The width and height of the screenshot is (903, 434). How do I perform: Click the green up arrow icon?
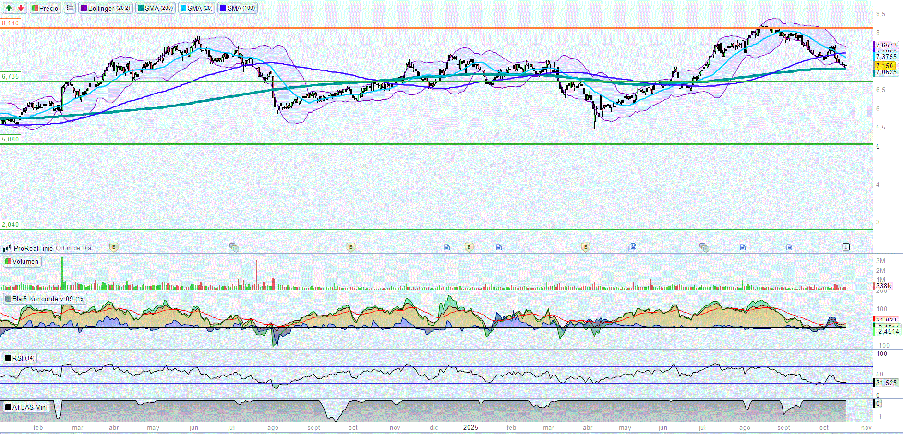point(9,8)
